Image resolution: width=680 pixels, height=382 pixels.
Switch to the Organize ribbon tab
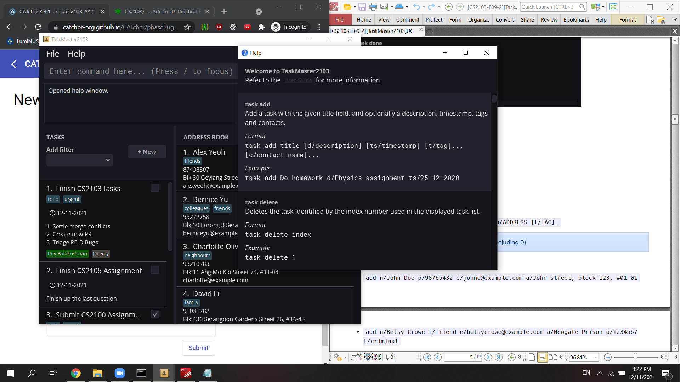click(x=478, y=20)
